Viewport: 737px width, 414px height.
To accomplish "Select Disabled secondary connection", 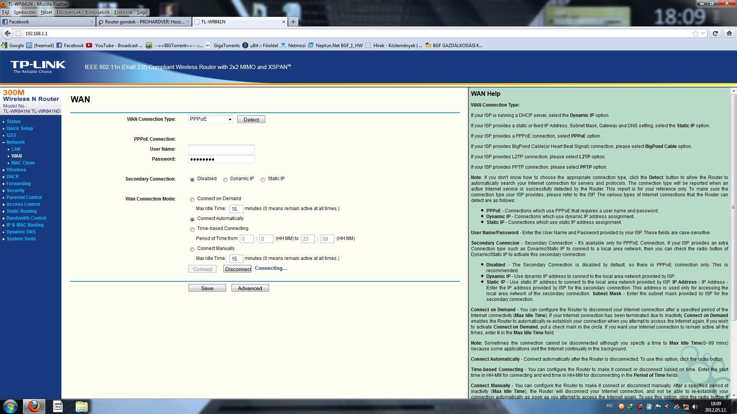I will coord(192,180).
